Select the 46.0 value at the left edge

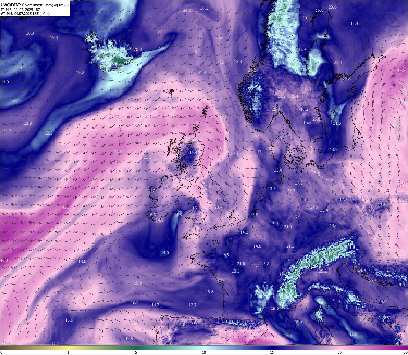(x=4, y=260)
